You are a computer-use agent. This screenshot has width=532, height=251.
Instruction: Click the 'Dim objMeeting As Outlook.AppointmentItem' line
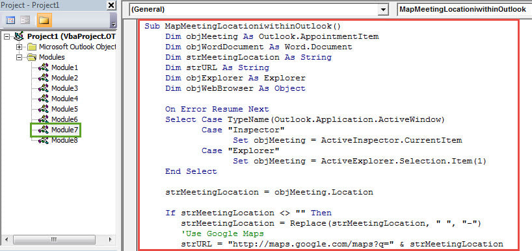click(x=272, y=36)
